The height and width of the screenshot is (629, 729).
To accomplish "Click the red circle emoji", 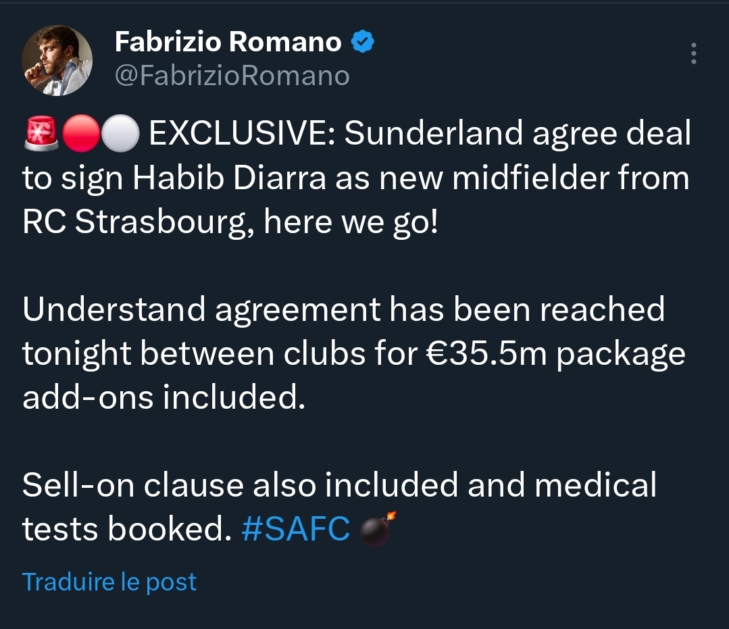I will 81,134.
